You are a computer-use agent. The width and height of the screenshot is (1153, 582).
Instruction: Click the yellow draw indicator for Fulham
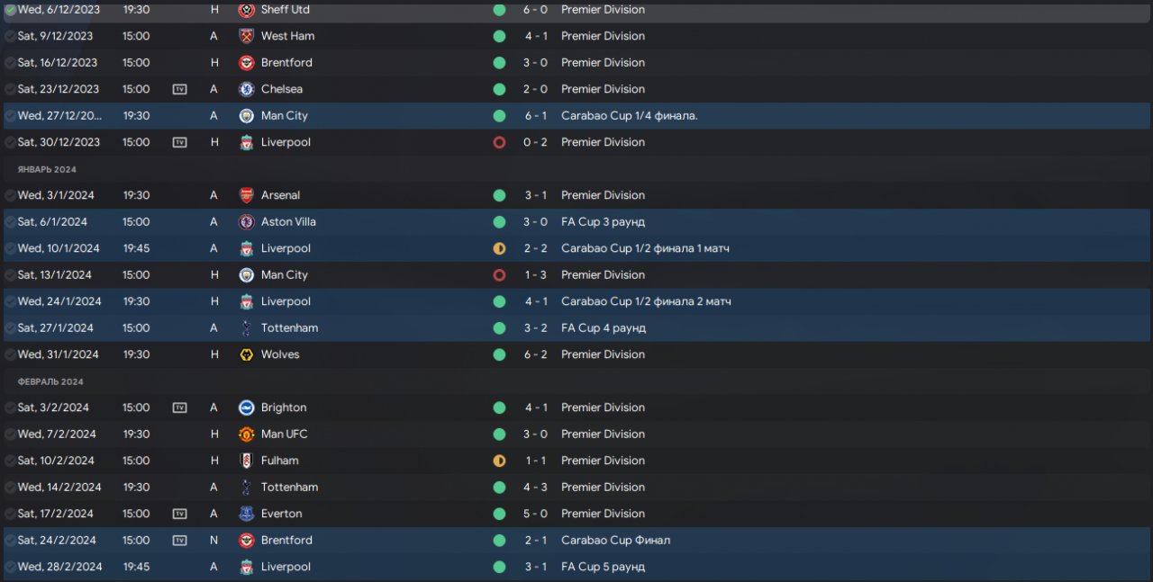click(499, 461)
